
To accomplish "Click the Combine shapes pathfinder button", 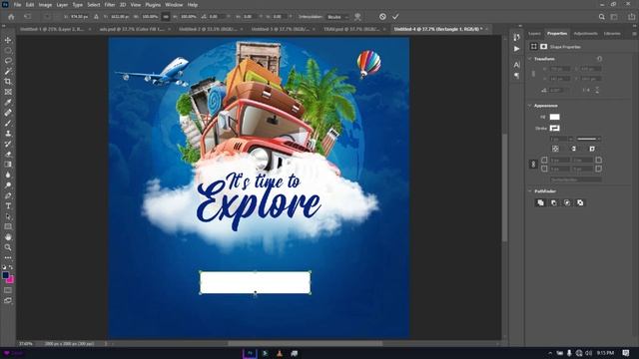I will point(540,202).
